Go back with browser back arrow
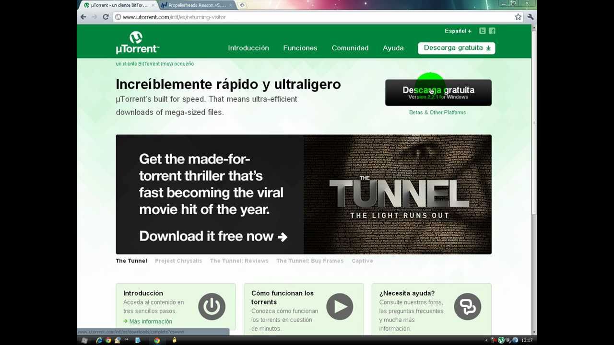Screen dimensions: 614x345 coord(83,17)
